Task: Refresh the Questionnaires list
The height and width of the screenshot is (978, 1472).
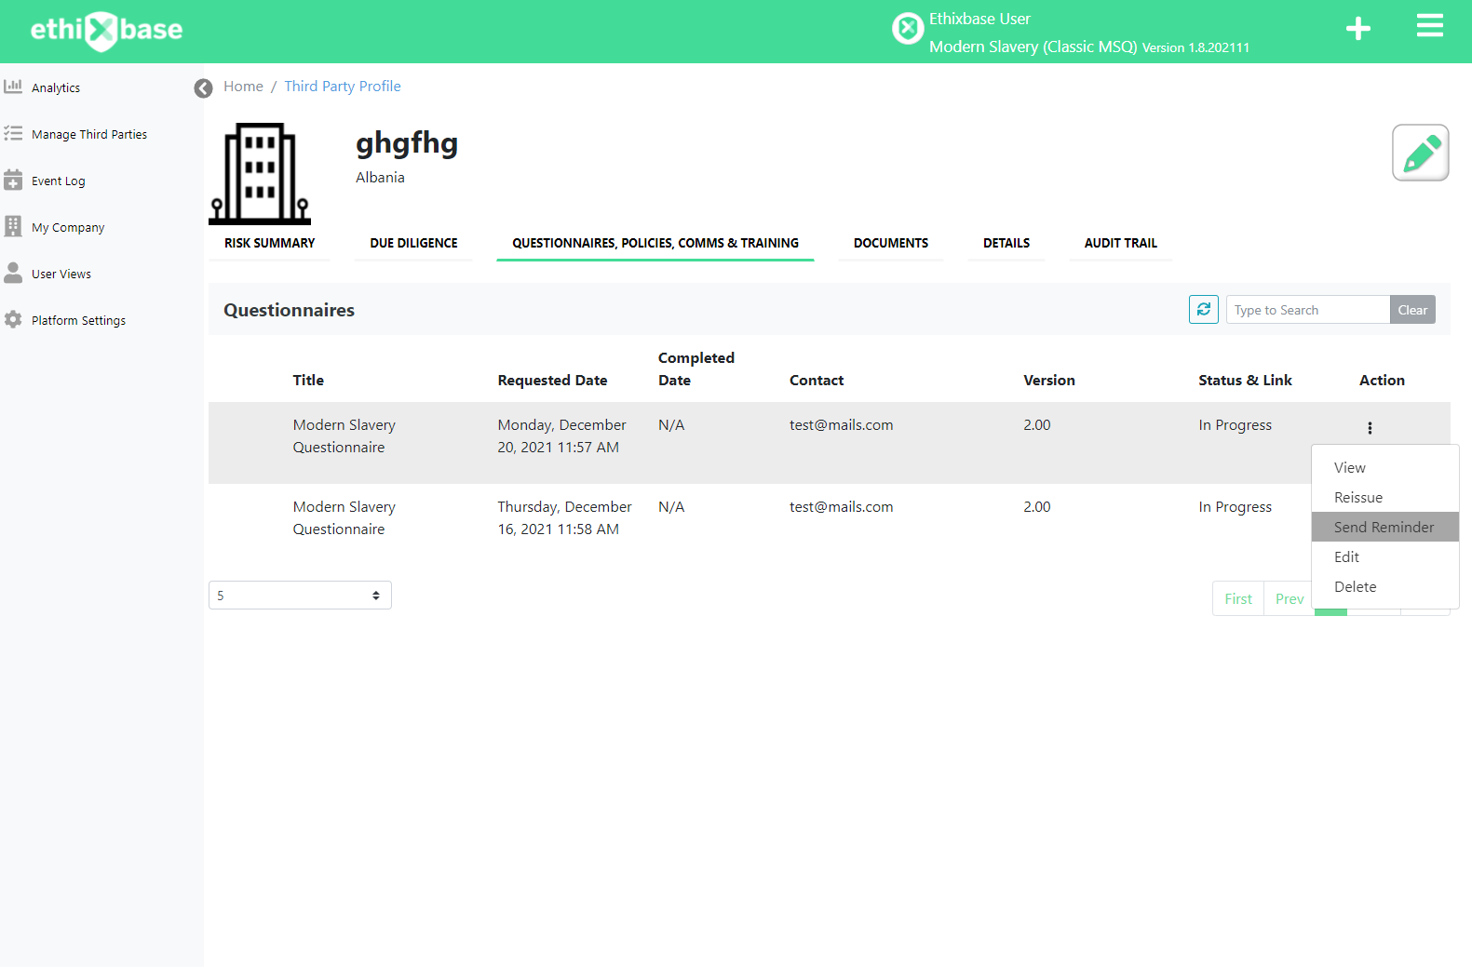Action: [x=1204, y=309]
